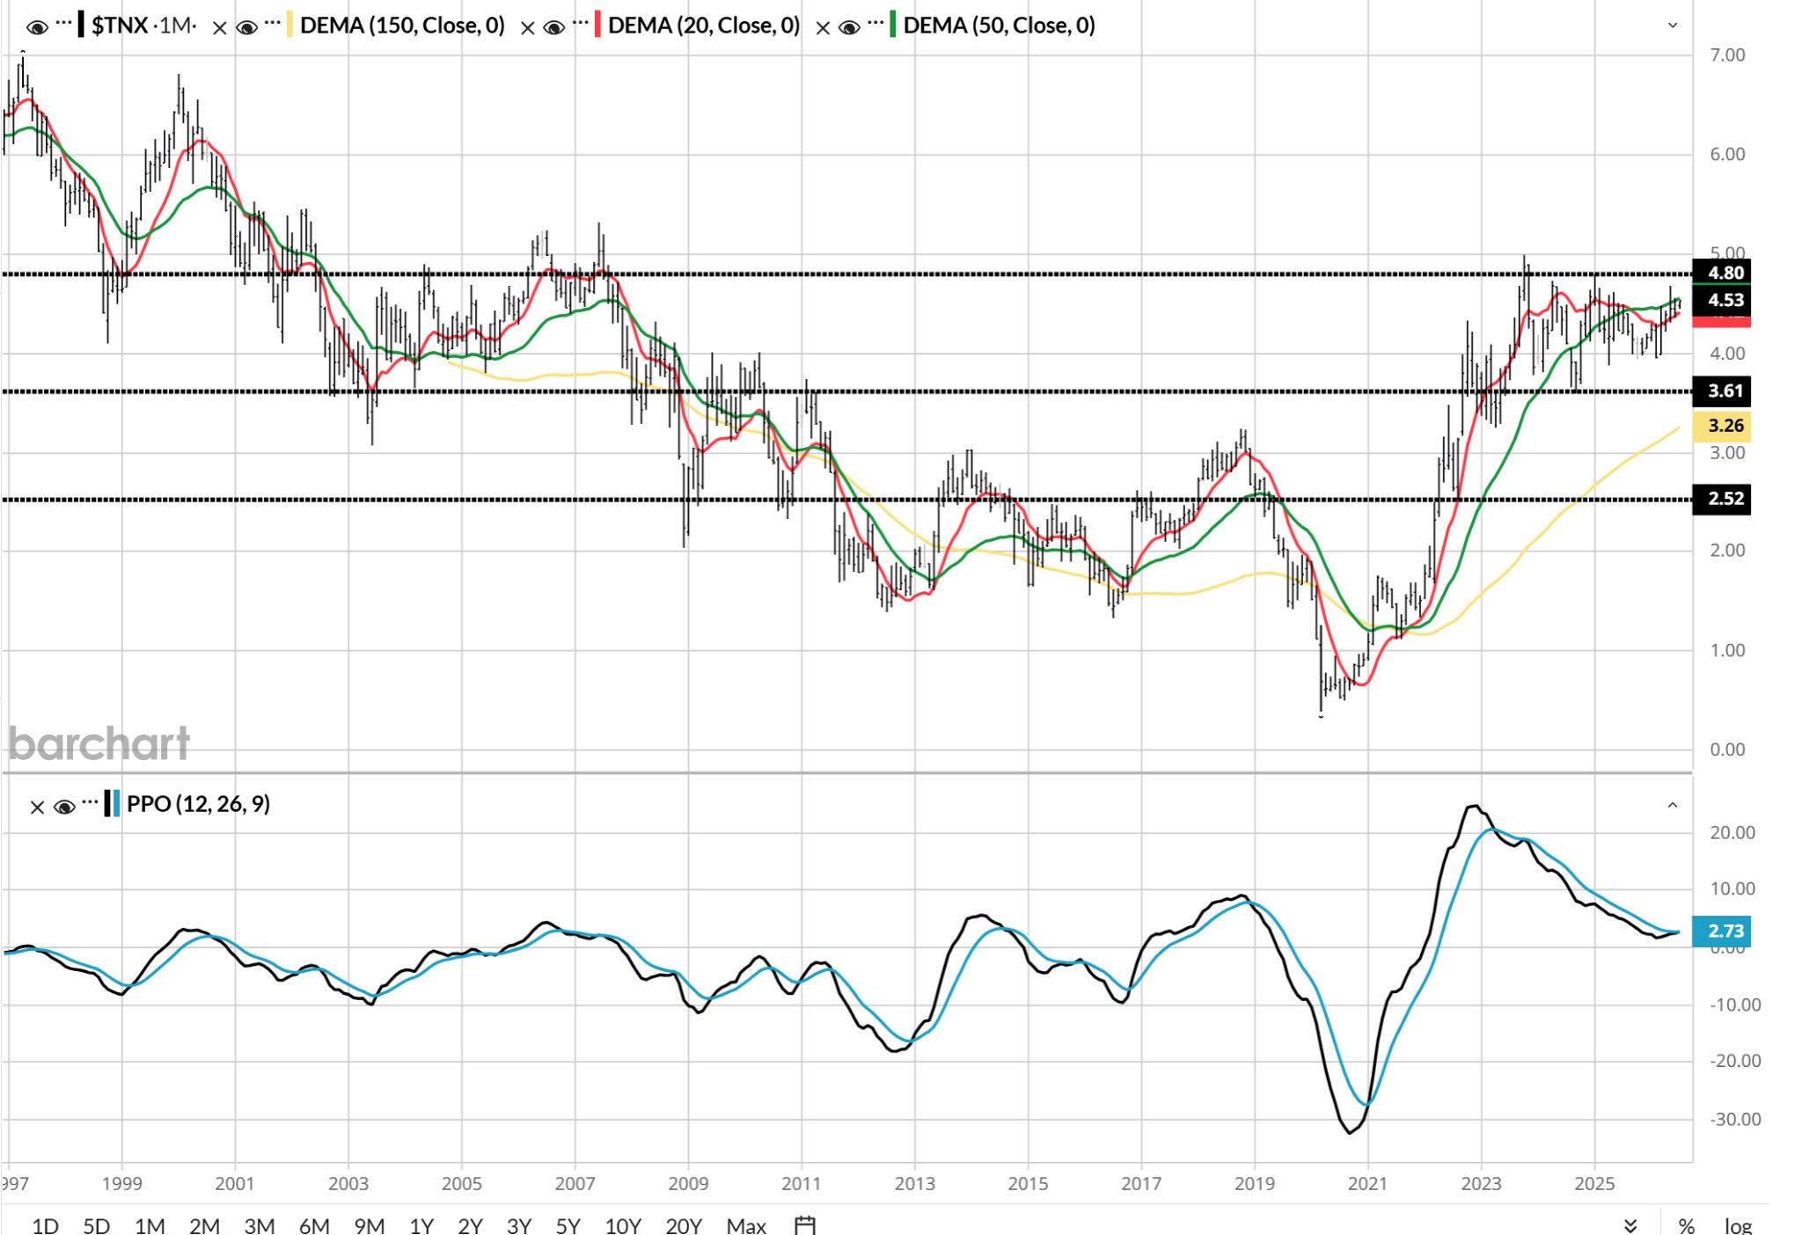
Task: Switch to the 3Y range
Action: [519, 1225]
